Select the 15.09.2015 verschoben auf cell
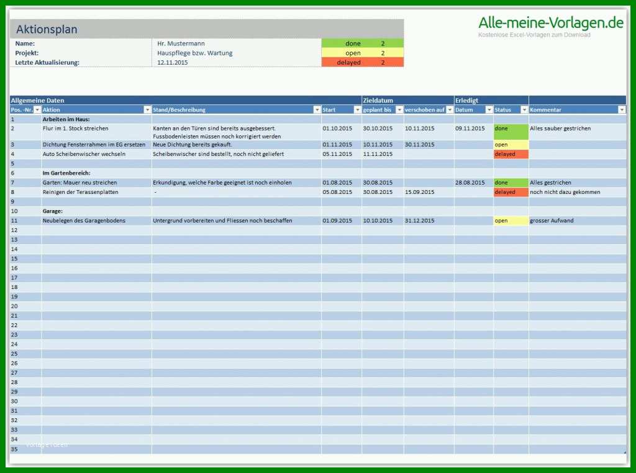The width and height of the screenshot is (636, 473). tap(429, 192)
